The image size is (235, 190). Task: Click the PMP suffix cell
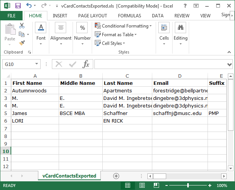tap(217, 113)
